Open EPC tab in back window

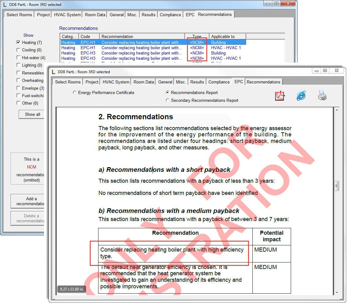pos(190,15)
